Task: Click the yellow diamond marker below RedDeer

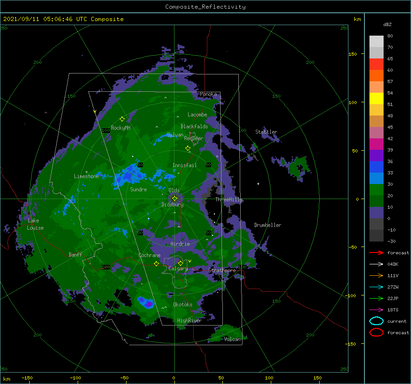Action: [x=188, y=148]
